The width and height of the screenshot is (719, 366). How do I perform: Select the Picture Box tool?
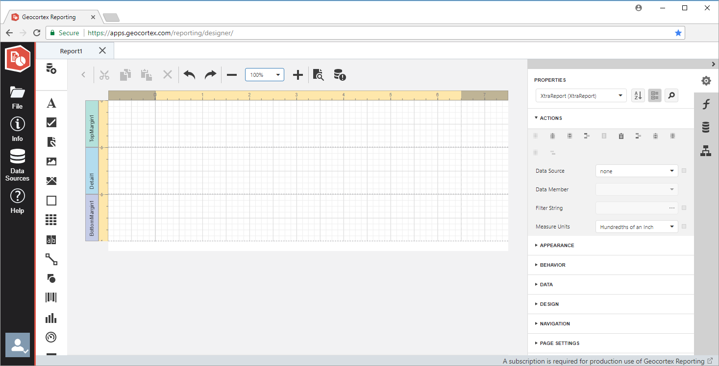pyautogui.click(x=51, y=161)
